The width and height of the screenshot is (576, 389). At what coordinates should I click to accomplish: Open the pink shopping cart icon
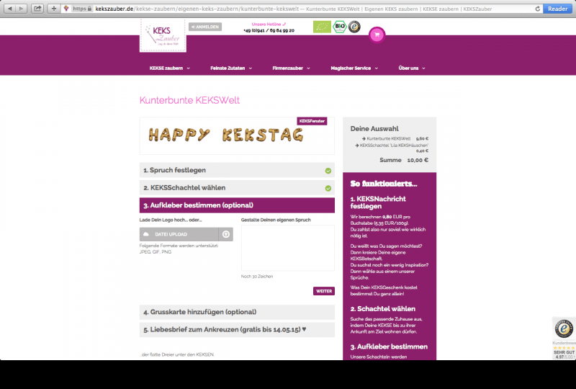click(x=377, y=35)
